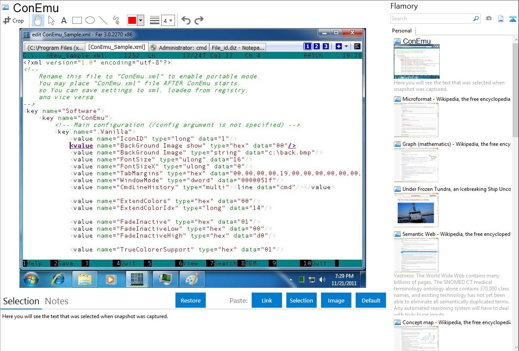Activate the freehand scribble tool
This screenshot has width=519, height=351.
[x=116, y=20]
